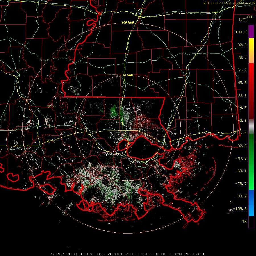Click the green segment of the color scale

[x=251, y=162]
